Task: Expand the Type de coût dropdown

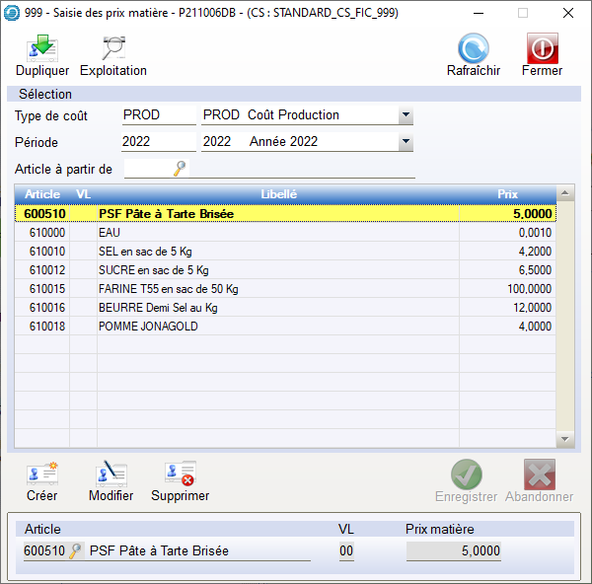Action: coord(406,115)
